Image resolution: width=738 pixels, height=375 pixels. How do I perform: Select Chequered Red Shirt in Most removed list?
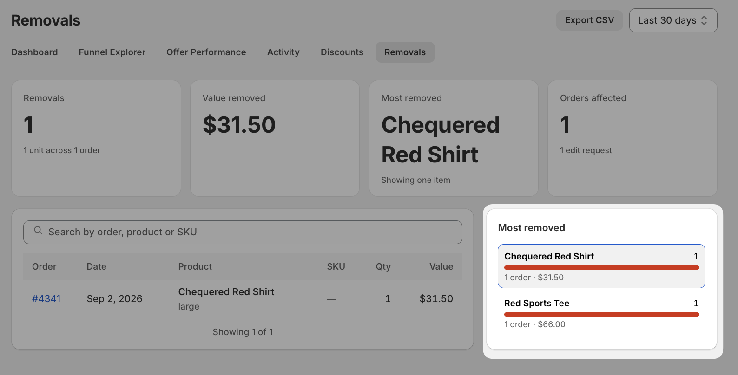pyautogui.click(x=601, y=266)
